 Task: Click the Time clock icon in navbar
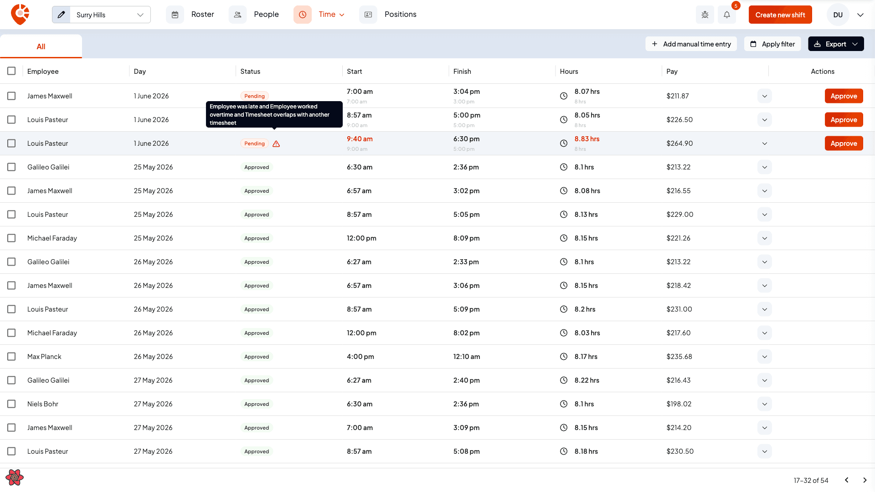[x=303, y=15]
